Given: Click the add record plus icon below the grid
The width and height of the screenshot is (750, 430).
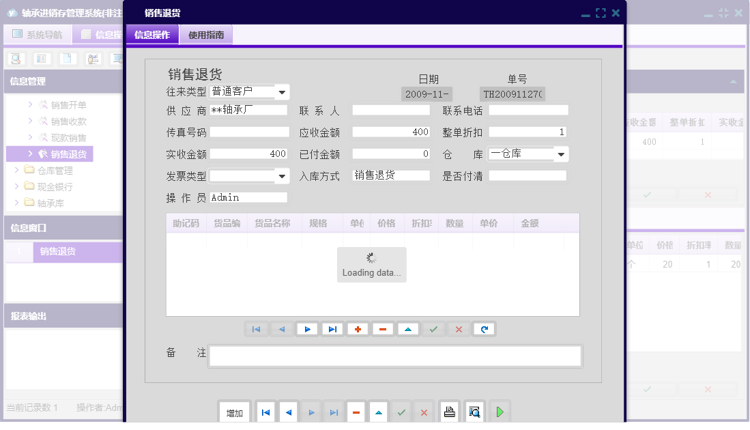Looking at the screenshot, I should (x=358, y=328).
